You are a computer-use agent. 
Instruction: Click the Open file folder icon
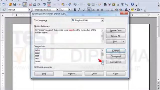point(10,4)
